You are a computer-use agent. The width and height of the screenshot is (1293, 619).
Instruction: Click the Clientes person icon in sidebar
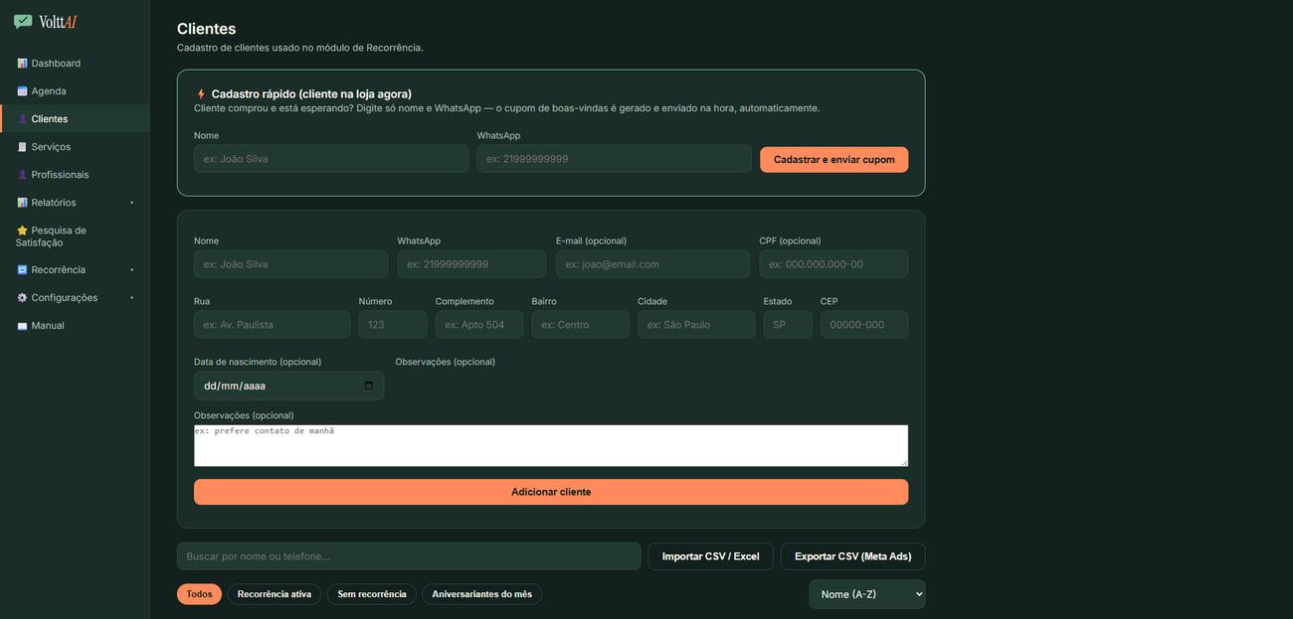point(22,119)
